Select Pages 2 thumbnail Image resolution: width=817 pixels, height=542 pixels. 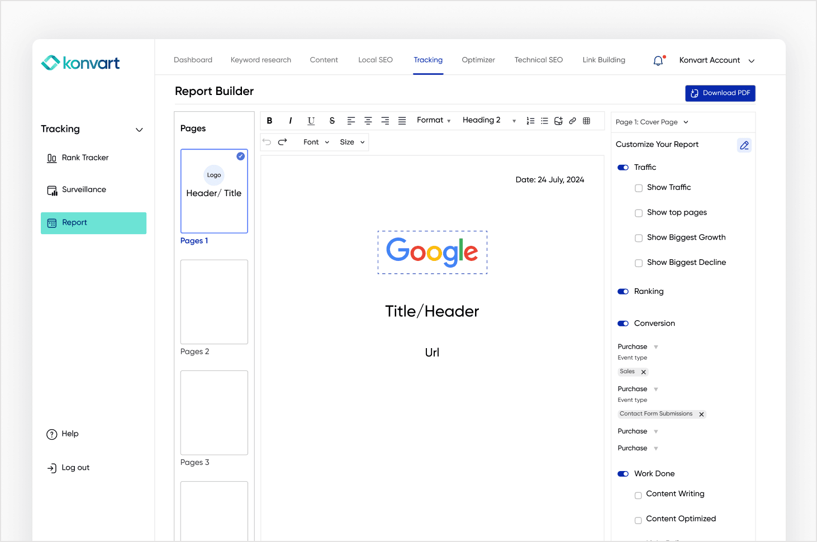[214, 302]
